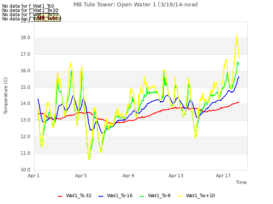Viewport: 273px width, 204px height.
Task: Click the Apr 9 x-axis tick label
Action: pos(128,176)
